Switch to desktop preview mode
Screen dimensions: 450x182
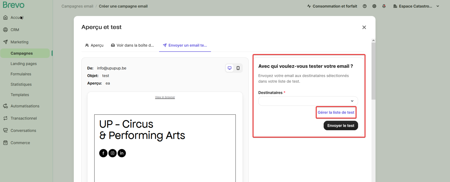pyautogui.click(x=229, y=68)
